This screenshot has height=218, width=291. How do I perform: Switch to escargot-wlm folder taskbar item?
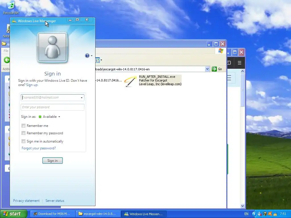point(98,214)
